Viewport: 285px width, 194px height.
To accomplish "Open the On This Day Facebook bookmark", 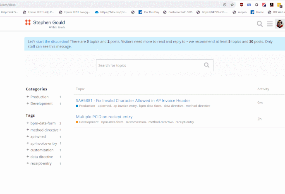I will (x=148, y=12).
